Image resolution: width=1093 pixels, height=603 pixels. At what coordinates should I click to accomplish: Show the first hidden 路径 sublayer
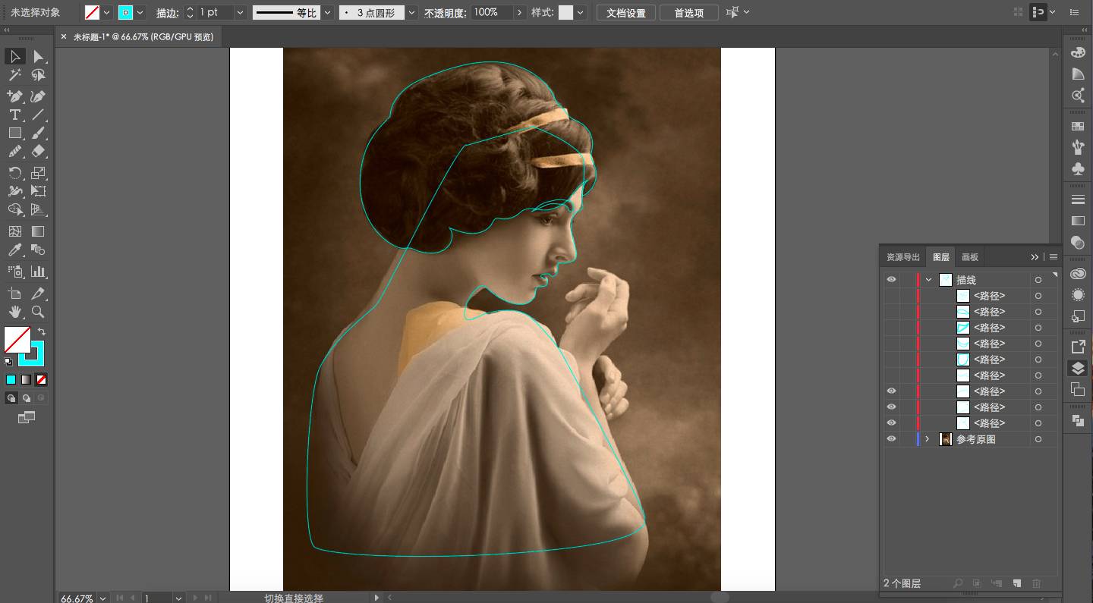(891, 296)
